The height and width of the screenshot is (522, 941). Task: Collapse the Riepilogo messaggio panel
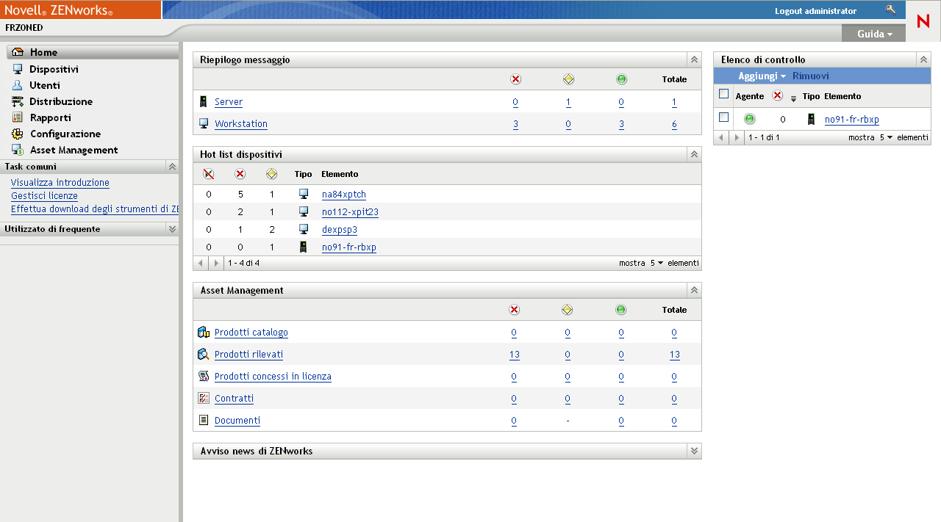coord(693,59)
